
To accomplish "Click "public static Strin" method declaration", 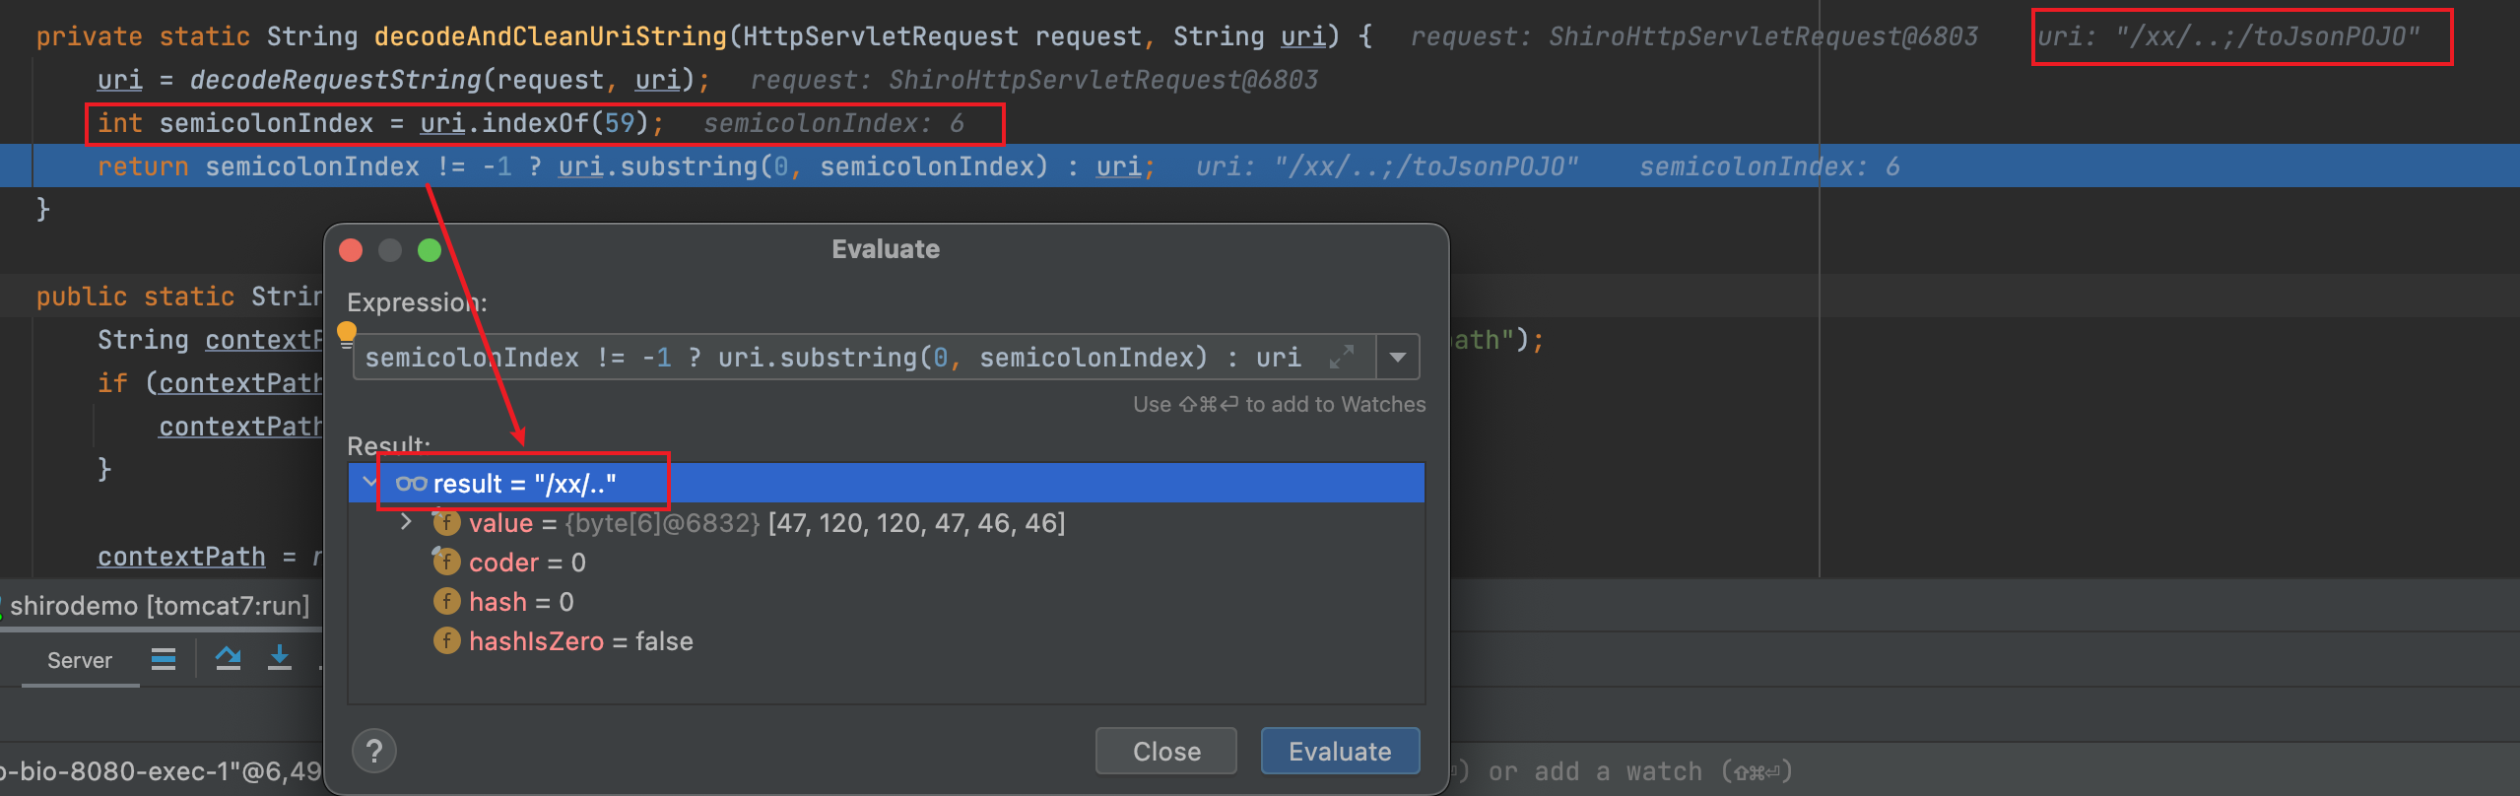I will pos(179,297).
